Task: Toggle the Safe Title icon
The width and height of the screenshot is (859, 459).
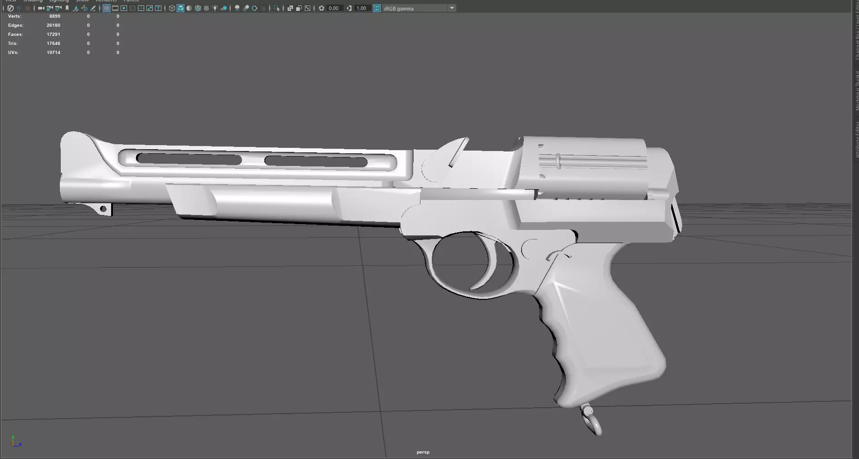Action: pos(158,8)
